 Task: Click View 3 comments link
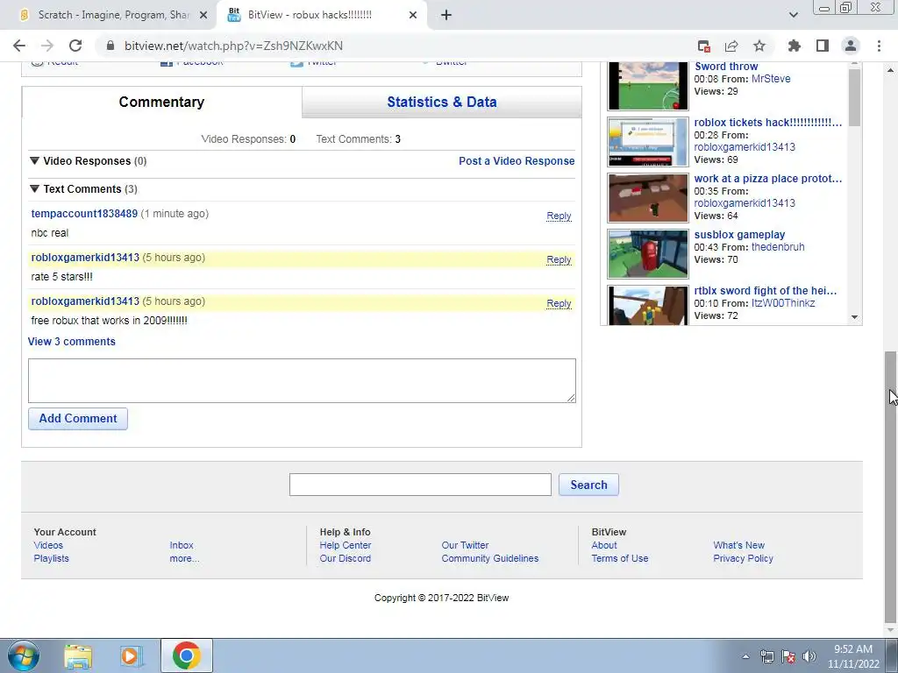[72, 342]
